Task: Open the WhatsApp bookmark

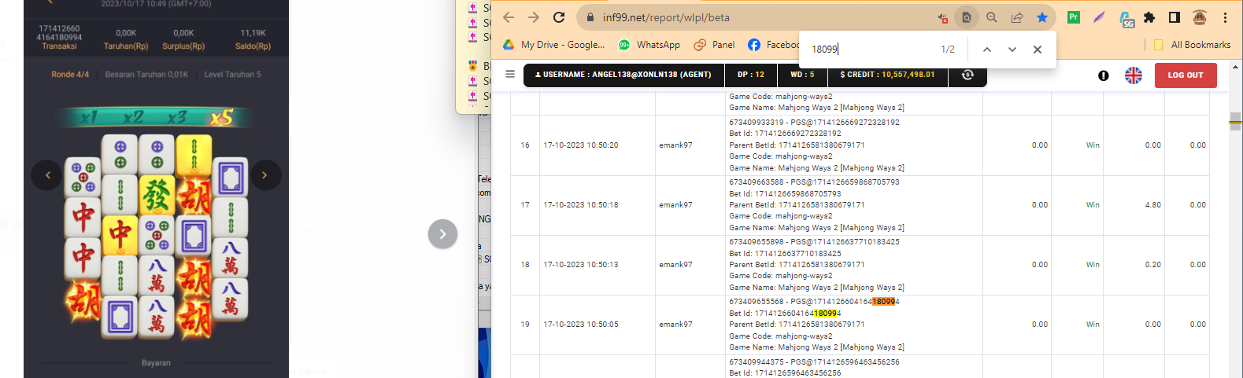Action: point(649,45)
